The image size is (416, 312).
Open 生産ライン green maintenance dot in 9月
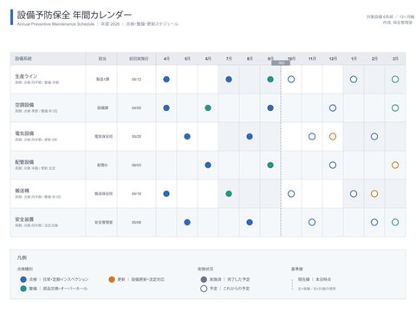[270, 79]
